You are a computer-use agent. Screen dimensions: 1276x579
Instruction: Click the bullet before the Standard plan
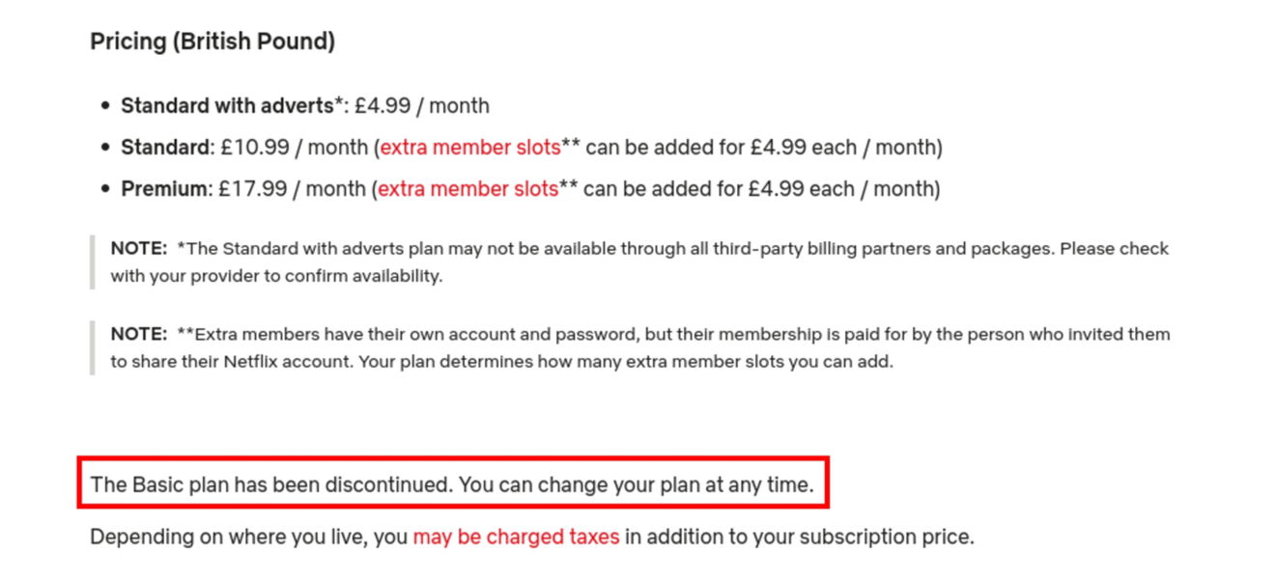105,148
